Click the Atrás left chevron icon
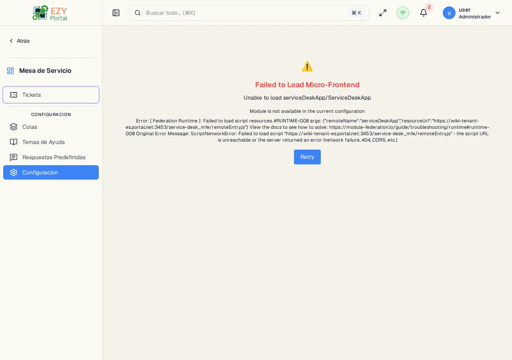512x360 pixels. point(11,41)
